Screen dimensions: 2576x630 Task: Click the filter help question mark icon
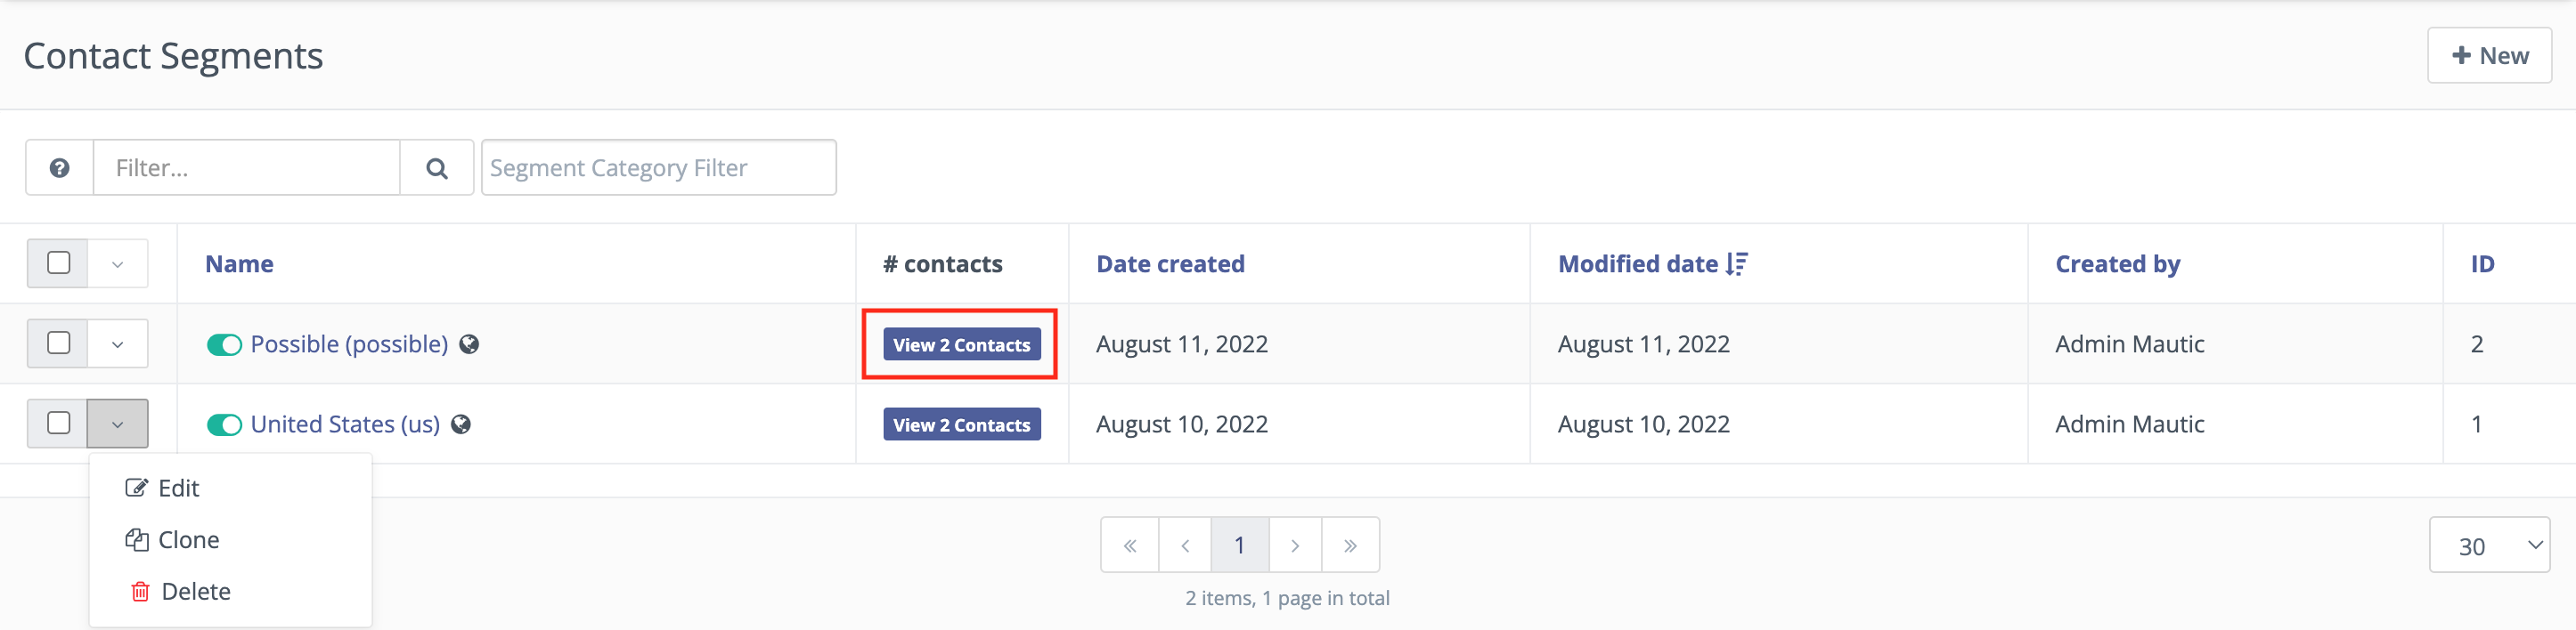pos(59,168)
